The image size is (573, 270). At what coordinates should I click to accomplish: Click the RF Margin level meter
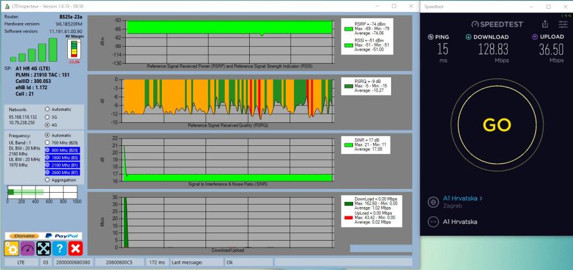[x=74, y=49]
